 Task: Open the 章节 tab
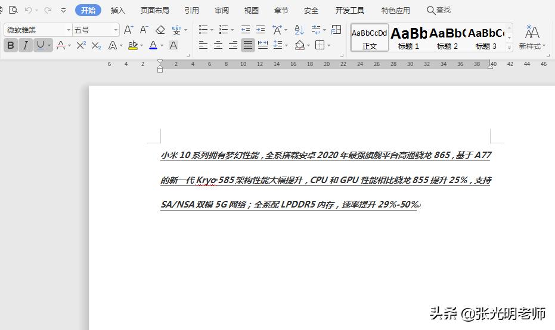(x=281, y=11)
